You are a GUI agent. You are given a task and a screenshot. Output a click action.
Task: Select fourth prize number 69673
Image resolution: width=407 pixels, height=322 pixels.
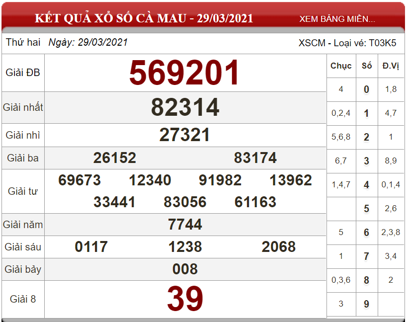80,180
